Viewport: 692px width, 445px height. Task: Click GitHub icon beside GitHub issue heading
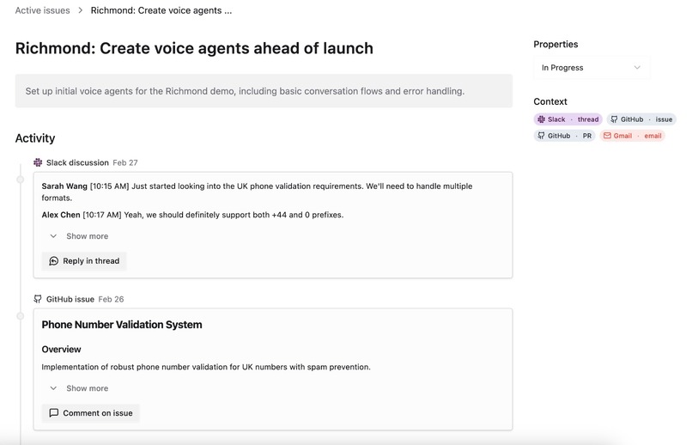tap(38, 299)
